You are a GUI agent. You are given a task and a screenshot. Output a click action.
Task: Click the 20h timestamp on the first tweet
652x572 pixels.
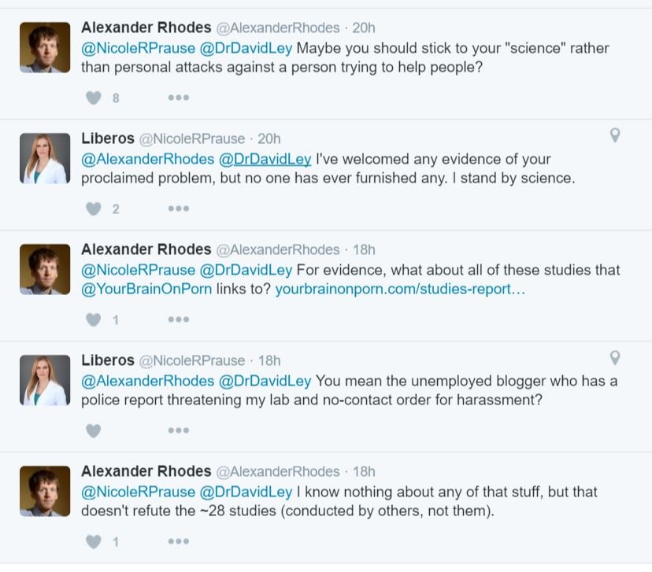tap(364, 28)
